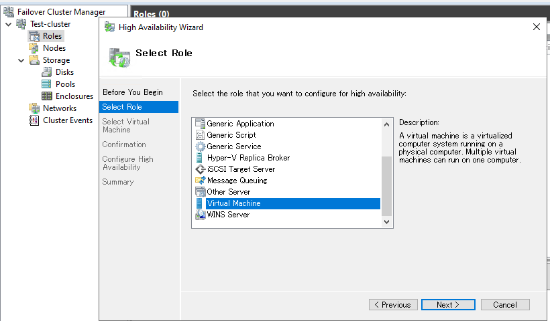Click the Cluster Events icon
The image size is (550, 321).
[x=34, y=120]
